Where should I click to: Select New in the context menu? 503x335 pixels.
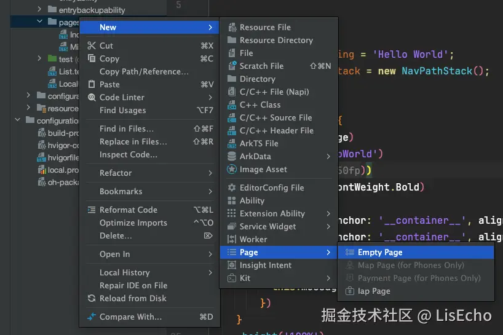[149, 27]
